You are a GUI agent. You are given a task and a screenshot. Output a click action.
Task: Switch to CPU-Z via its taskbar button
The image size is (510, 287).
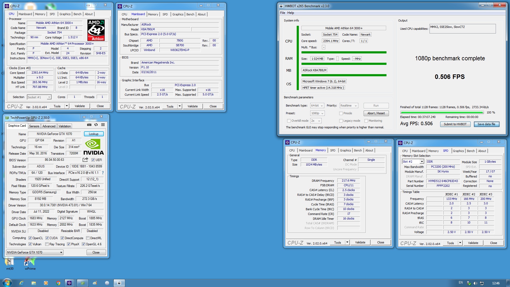(x=69, y=283)
